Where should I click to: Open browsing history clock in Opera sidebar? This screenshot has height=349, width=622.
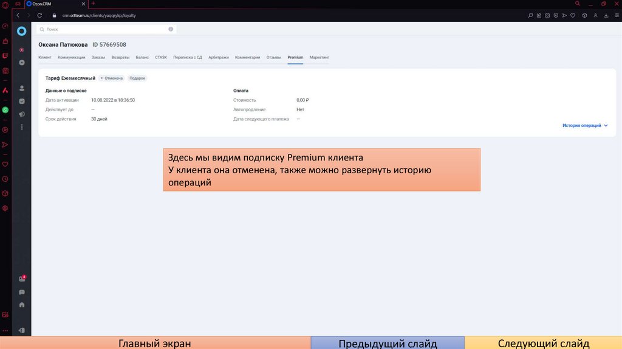5,179
